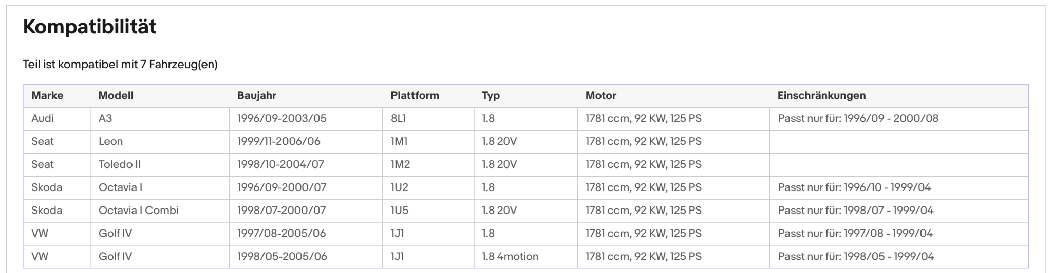The height and width of the screenshot is (273, 1052).
Task: Click the Einschränkungen column header
Action: 899,96
